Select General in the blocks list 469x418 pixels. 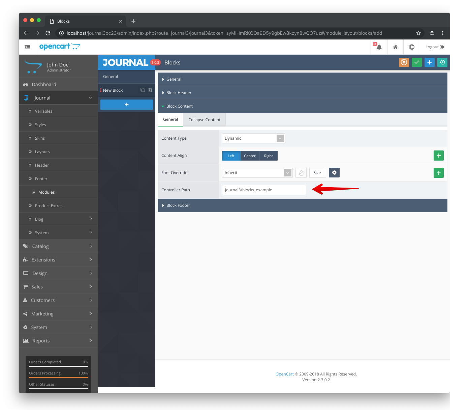click(127, 77)
